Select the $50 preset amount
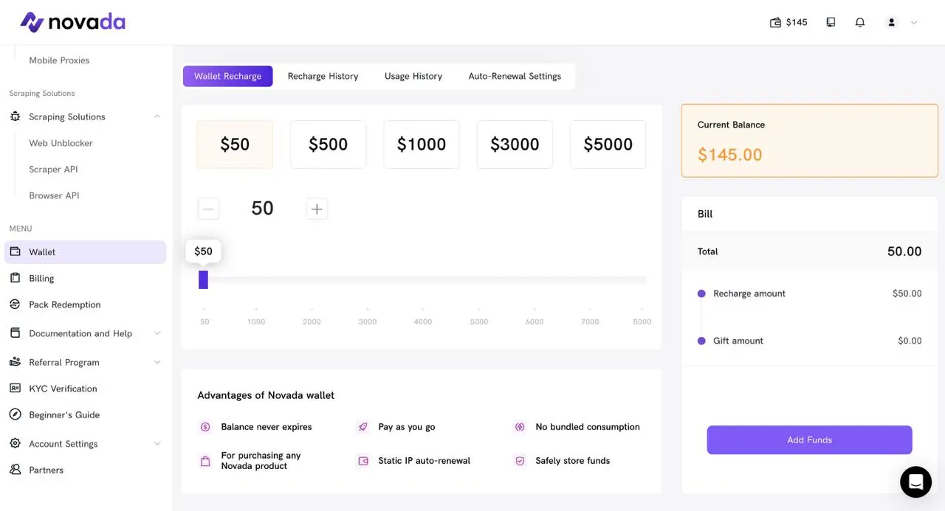The width and height of the screenshot is (945, 511). (x=235, y=145)
